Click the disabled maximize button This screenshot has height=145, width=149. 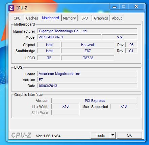click(x=124, y=6)
